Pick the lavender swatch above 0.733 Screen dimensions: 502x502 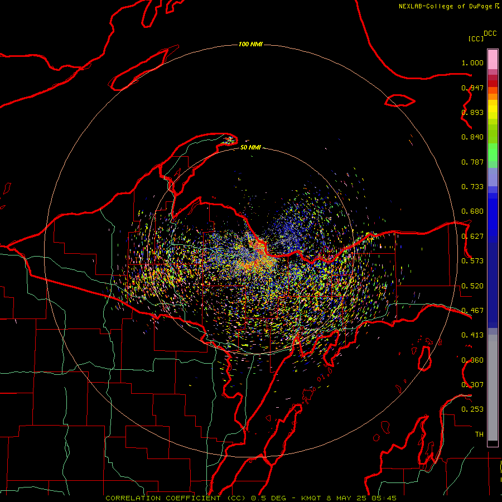[493, 177]
